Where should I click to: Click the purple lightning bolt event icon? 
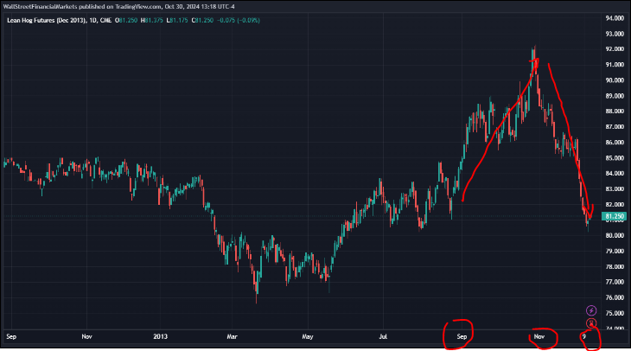[590, 310]
